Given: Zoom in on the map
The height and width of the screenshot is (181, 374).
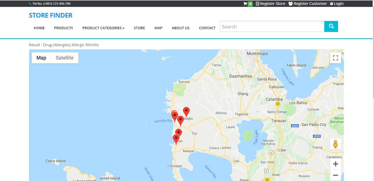Looking at the screenshot, I should point(335,164).
